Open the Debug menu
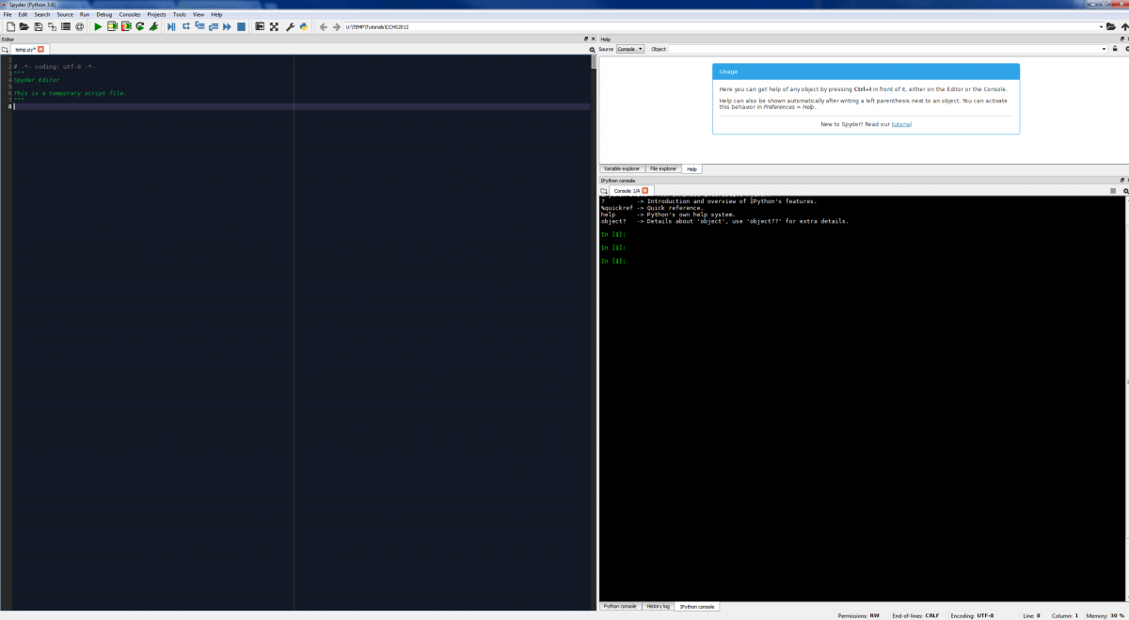1129x620 pixels. 103,15
